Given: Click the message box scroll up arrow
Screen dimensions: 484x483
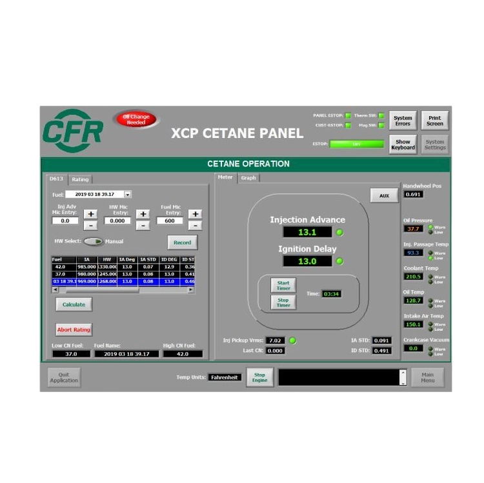Looking at the screenshot, I should coord(403,372).
